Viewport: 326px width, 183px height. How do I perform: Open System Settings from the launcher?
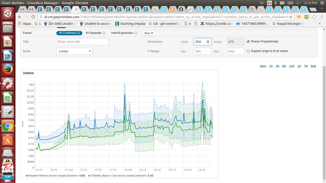[x=7, y=84]
